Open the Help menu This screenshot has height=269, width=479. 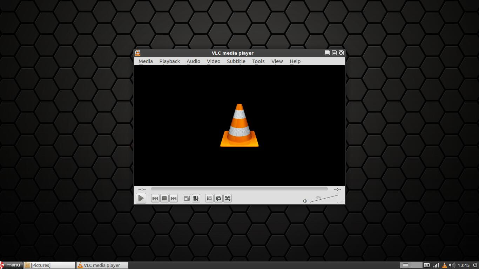tap(295, 61)
